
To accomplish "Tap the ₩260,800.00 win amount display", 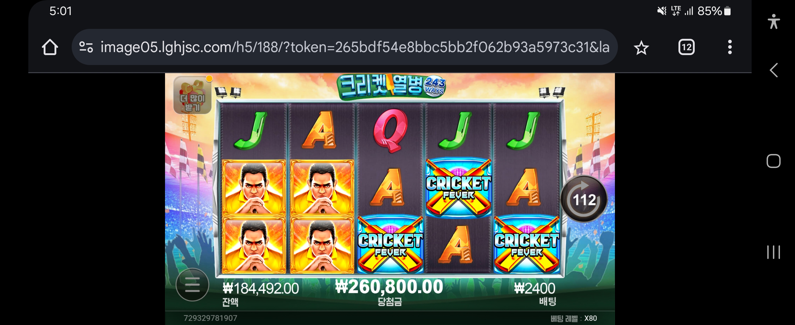I will point(389,286).
